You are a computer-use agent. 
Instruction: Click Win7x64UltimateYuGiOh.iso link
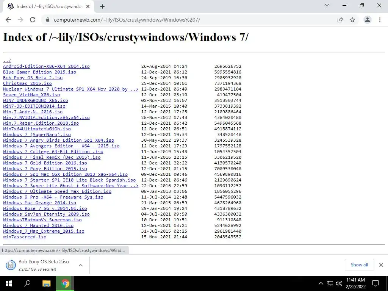click(37, 129)
